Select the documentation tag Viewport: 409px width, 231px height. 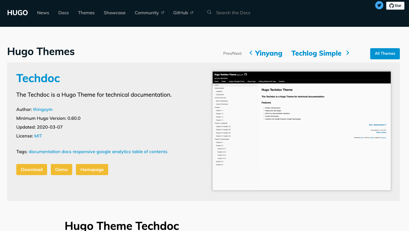click(x=45, y=152)
